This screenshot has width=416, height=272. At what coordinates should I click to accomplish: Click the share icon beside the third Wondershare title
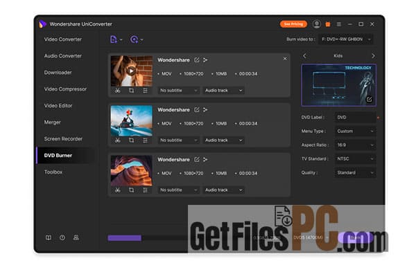[205, 159]
